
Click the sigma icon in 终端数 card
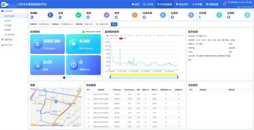pos(50,15)
